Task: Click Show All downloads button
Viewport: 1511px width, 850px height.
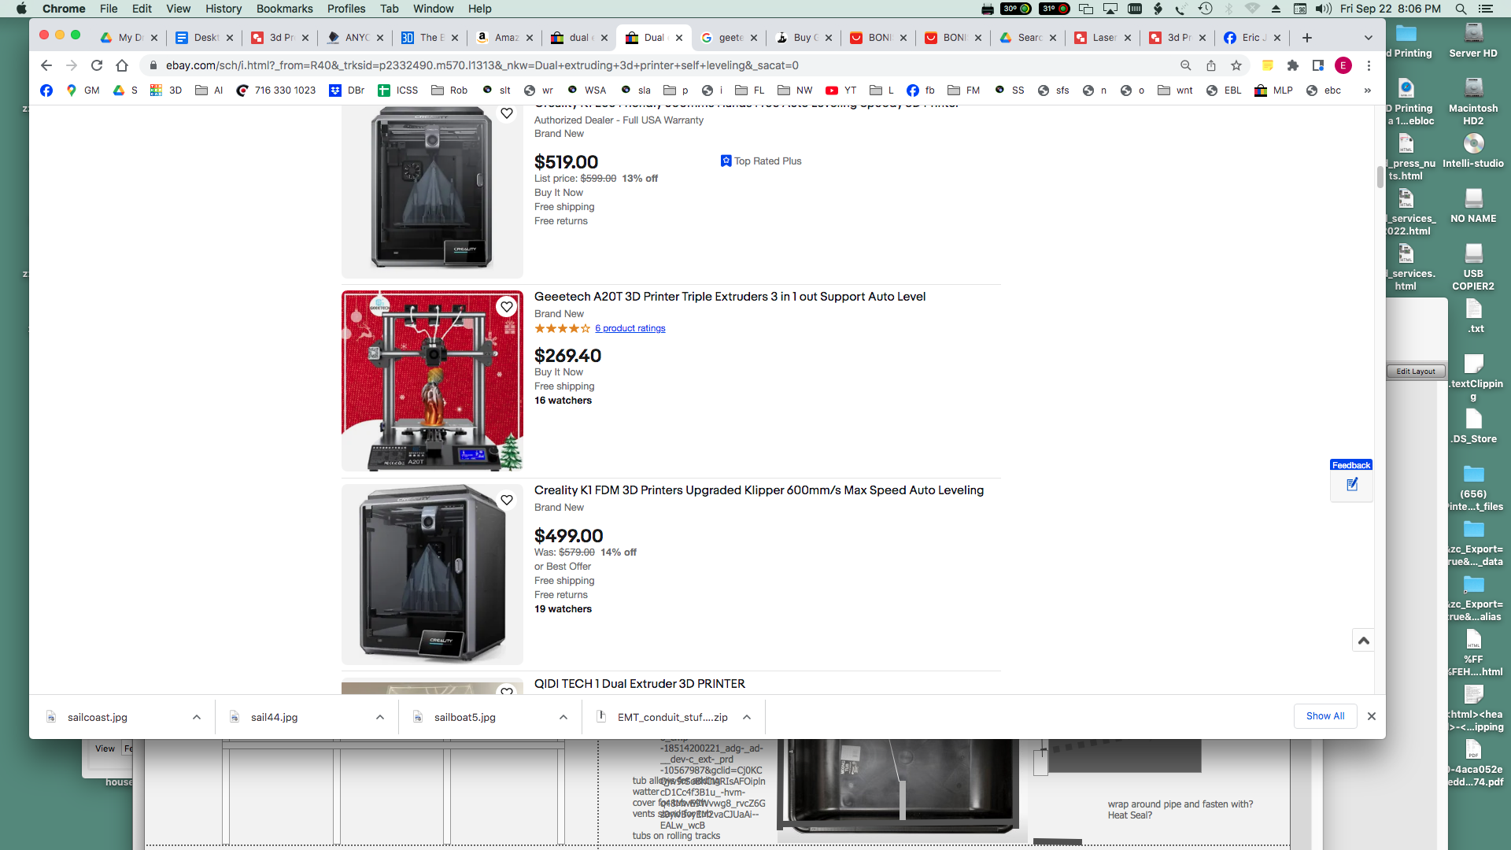Action: coord(1325,716)
